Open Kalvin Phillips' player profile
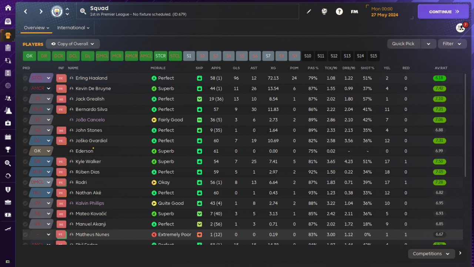The image size is (474, 267). 90,203
